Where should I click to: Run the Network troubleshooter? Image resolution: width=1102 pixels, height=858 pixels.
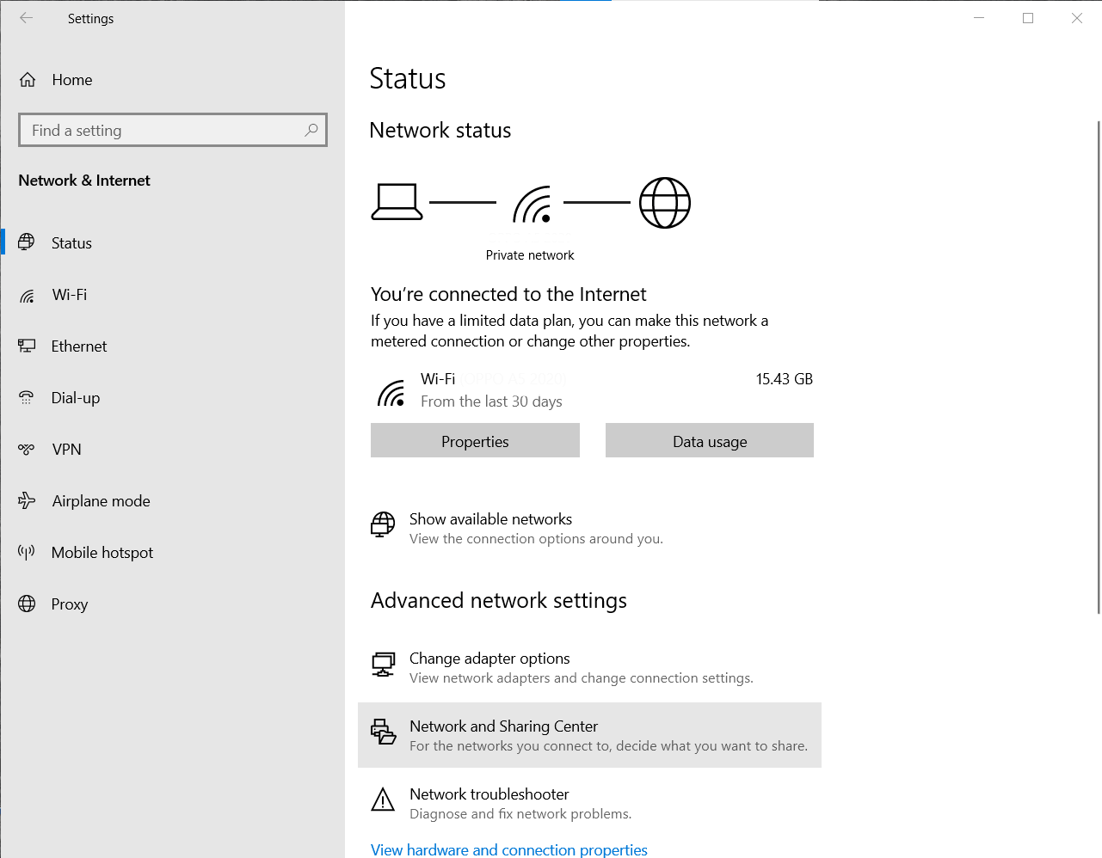coord(489,794)
